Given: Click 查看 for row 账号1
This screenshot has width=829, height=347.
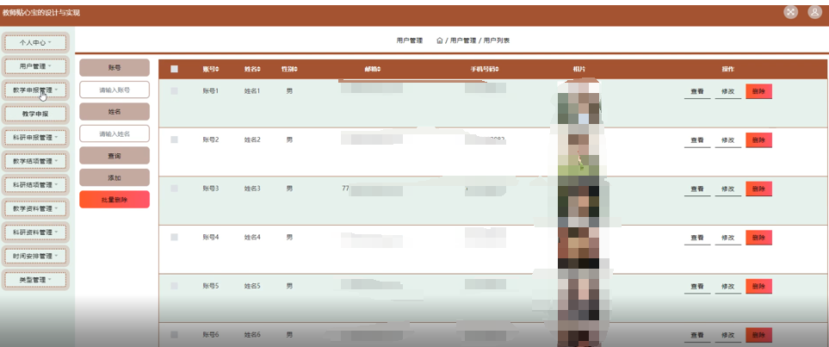Looking at the screenshot, I should point(697,91).
